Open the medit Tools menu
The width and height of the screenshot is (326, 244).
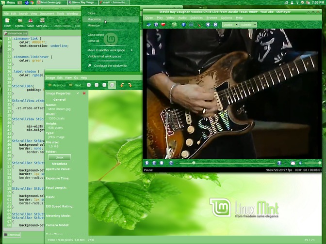[x=61, y=14]
